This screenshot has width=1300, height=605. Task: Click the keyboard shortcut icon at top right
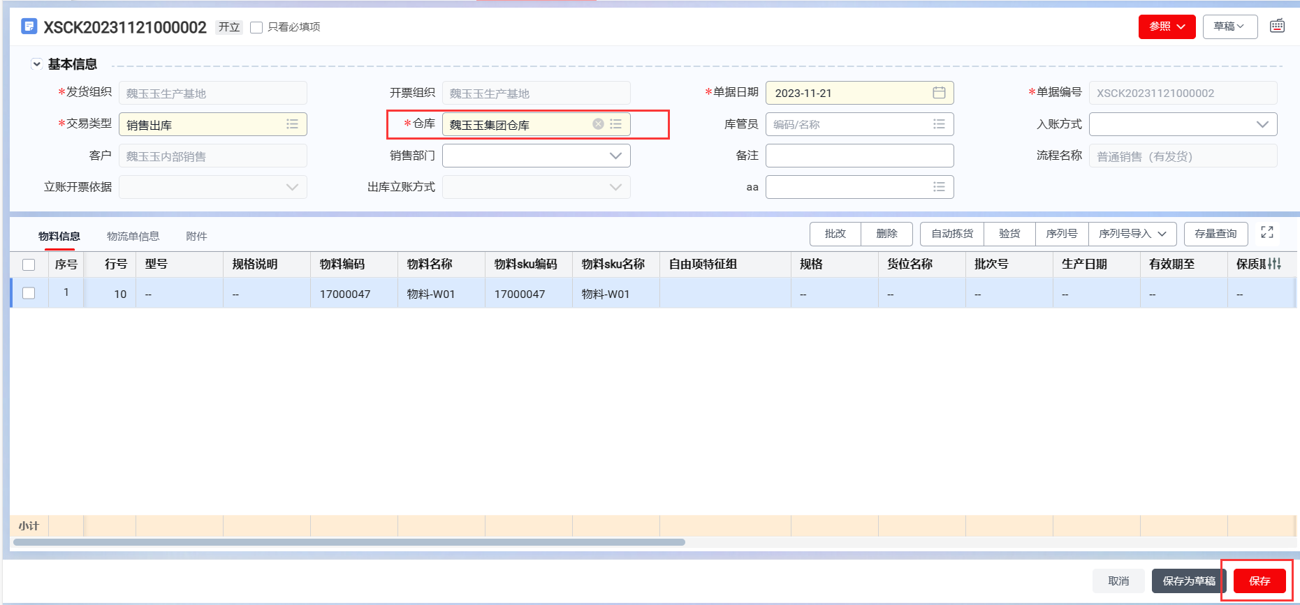pyautogui.click(x=1277, y=27)
